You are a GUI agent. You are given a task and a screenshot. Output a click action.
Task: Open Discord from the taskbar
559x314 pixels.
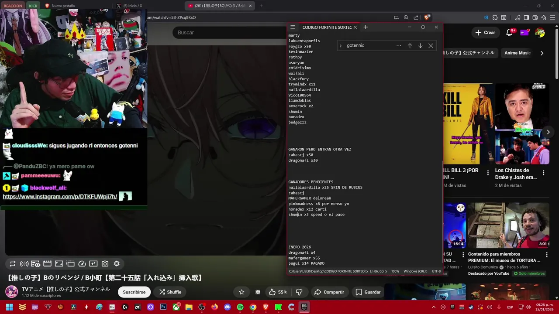coord(227,307)
